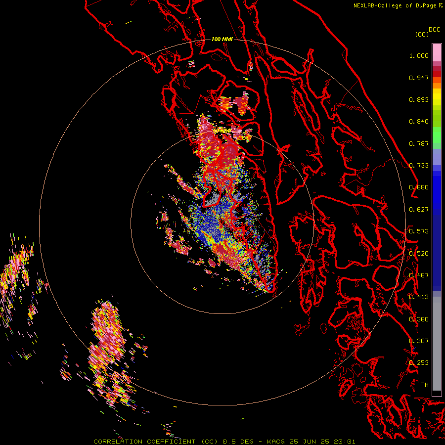Click the 0.520 scale value
This screenshot has width=445, height=445.
[x=419, y=254]
